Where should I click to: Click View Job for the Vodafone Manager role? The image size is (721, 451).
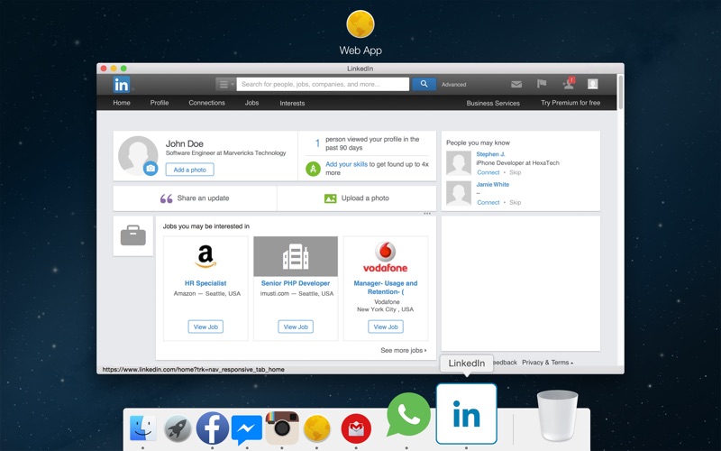(386, 327)
